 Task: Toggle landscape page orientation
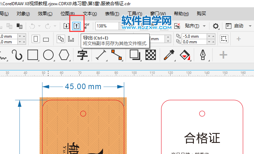point(46,39)
